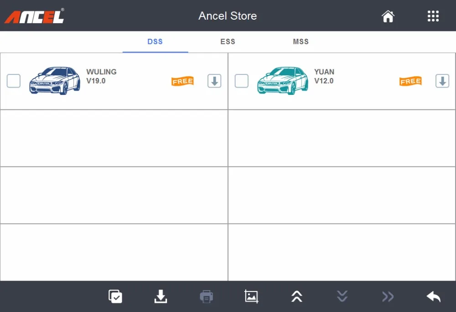Screen dimensions: 456x312
Task: Select the YUAN name text
Action: tap(324, 72)
